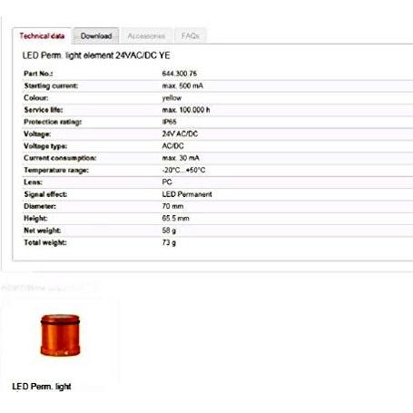Select the yellow colour value
This screenshot has height=413, width=413.
click(x=172, y=98)
